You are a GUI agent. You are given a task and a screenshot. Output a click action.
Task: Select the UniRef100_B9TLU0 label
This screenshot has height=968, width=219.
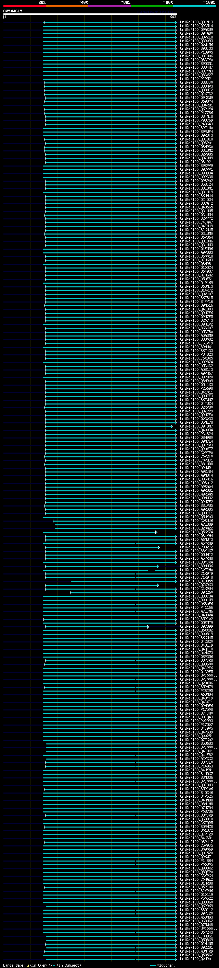196,128
